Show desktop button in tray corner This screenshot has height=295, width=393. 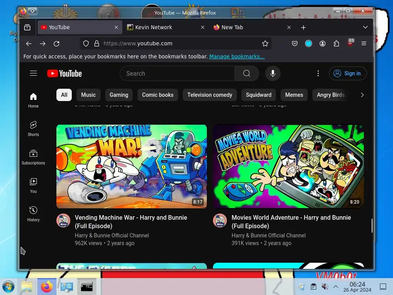click(x=383, y=287)
